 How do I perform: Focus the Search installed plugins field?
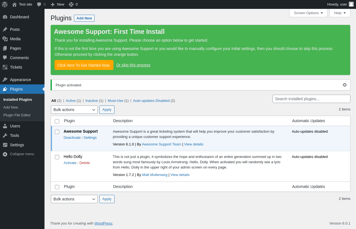coord(311,99)
